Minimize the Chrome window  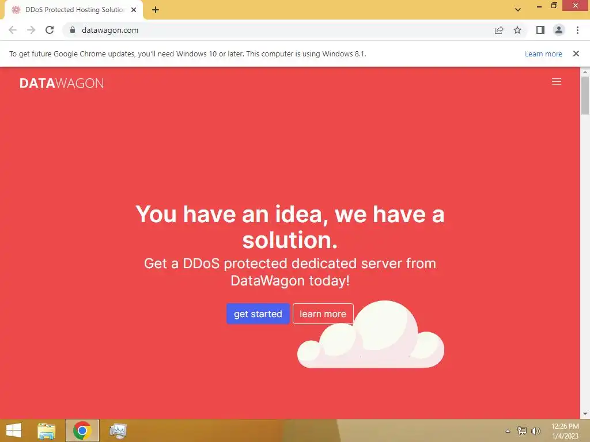tap(539, 6)
